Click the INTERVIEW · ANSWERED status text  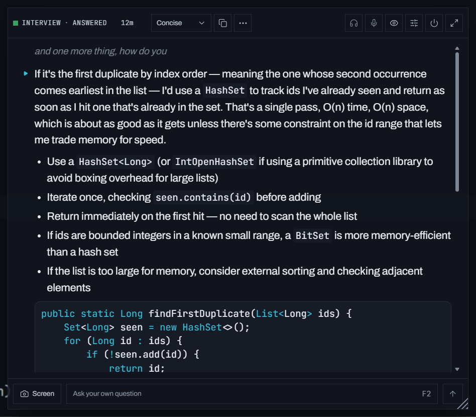[x=64, y=23]
